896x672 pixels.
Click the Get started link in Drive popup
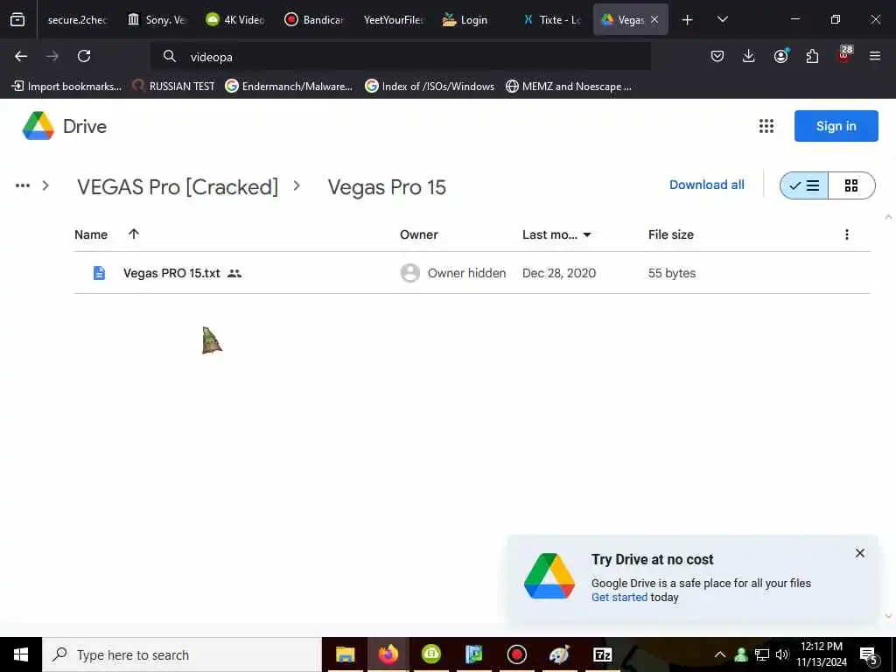[619, 597]
